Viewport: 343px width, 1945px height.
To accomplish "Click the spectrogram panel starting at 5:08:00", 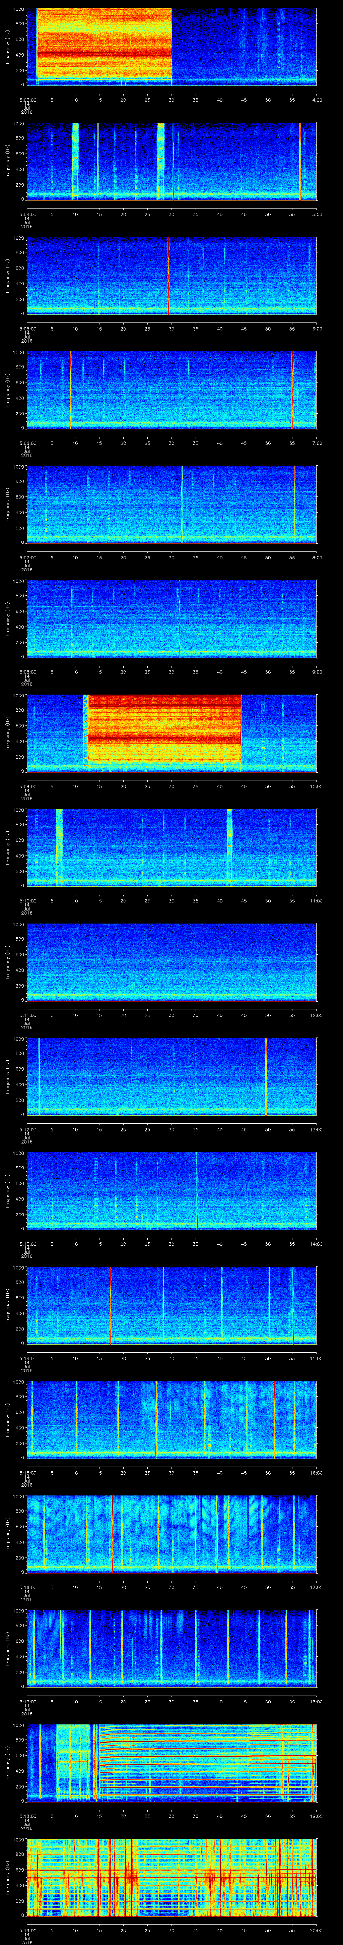I will (x=172, y=619).
